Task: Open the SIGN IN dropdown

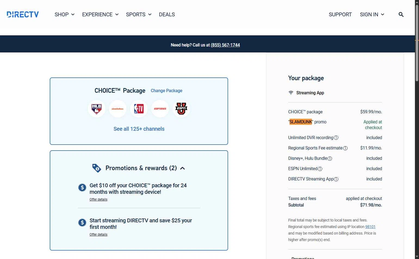Action: tap(372, 14)
